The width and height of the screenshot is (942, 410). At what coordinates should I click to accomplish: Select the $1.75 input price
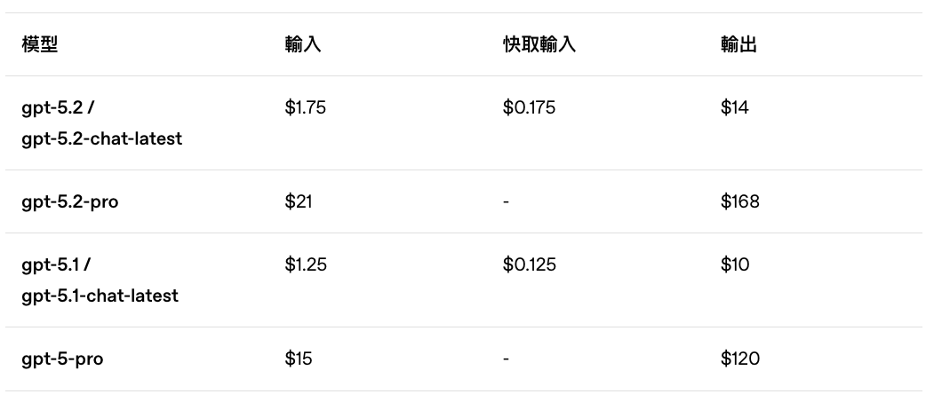click(x=306, y=107)
